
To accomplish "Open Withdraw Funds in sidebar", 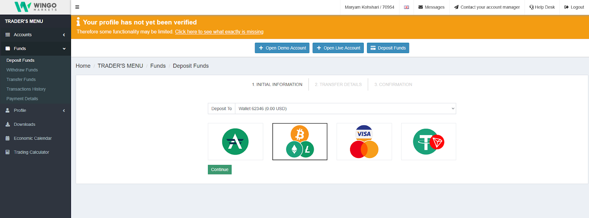I will tap(22, 70).
